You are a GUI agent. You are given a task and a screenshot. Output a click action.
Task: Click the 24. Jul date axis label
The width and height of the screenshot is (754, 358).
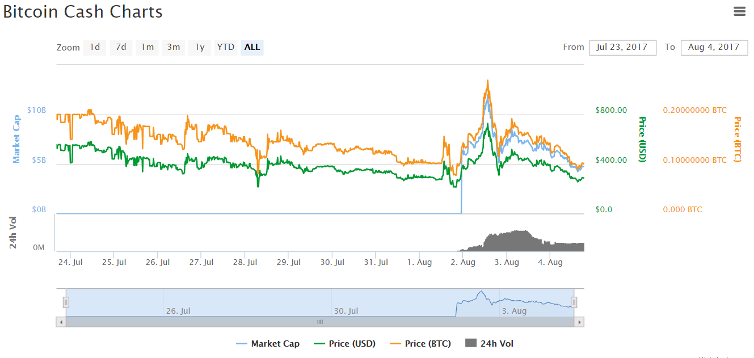pos(70,262)
